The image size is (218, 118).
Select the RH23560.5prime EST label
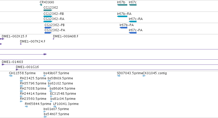click(x=33, y=99)
